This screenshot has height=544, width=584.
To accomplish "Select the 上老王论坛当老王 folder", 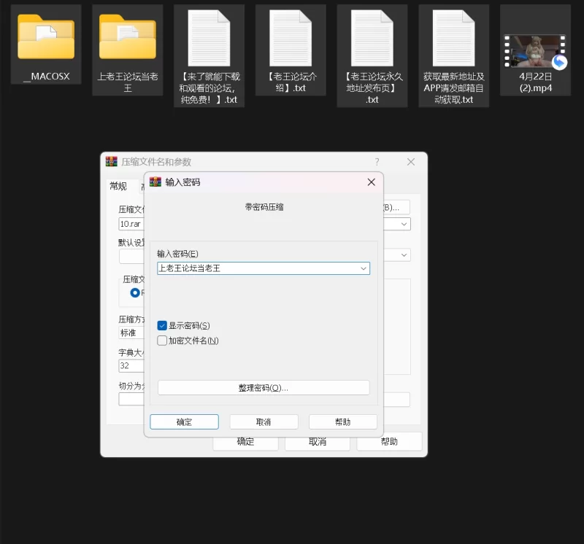I will 127,37.
